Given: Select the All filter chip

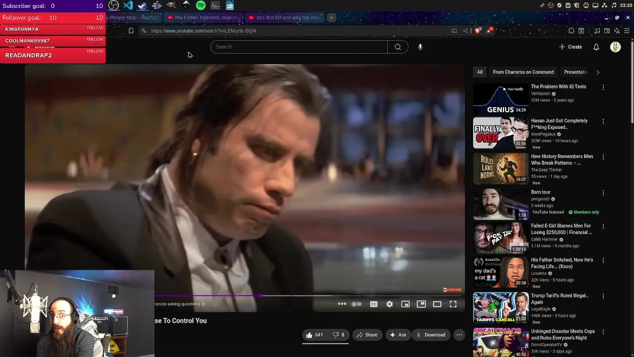Looking at the screenshot, I should [479, 72].
